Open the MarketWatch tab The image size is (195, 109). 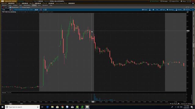[27, 5]
